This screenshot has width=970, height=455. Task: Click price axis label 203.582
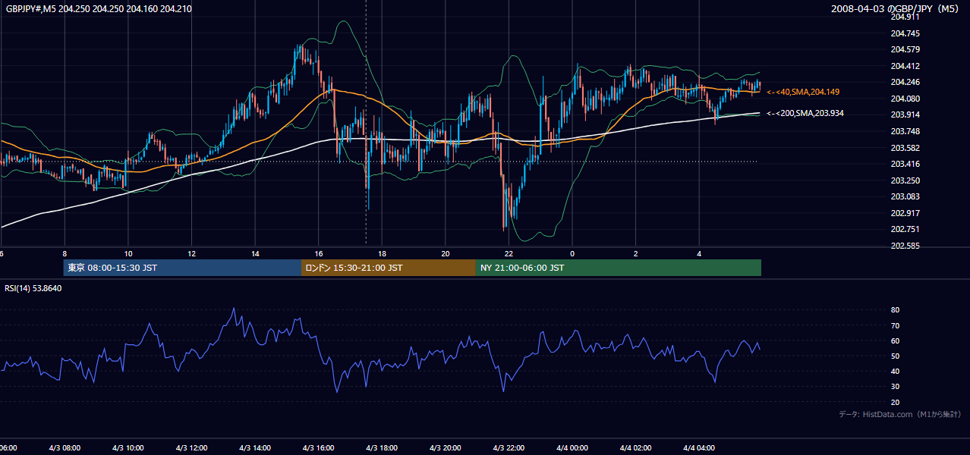coord(905,148)
